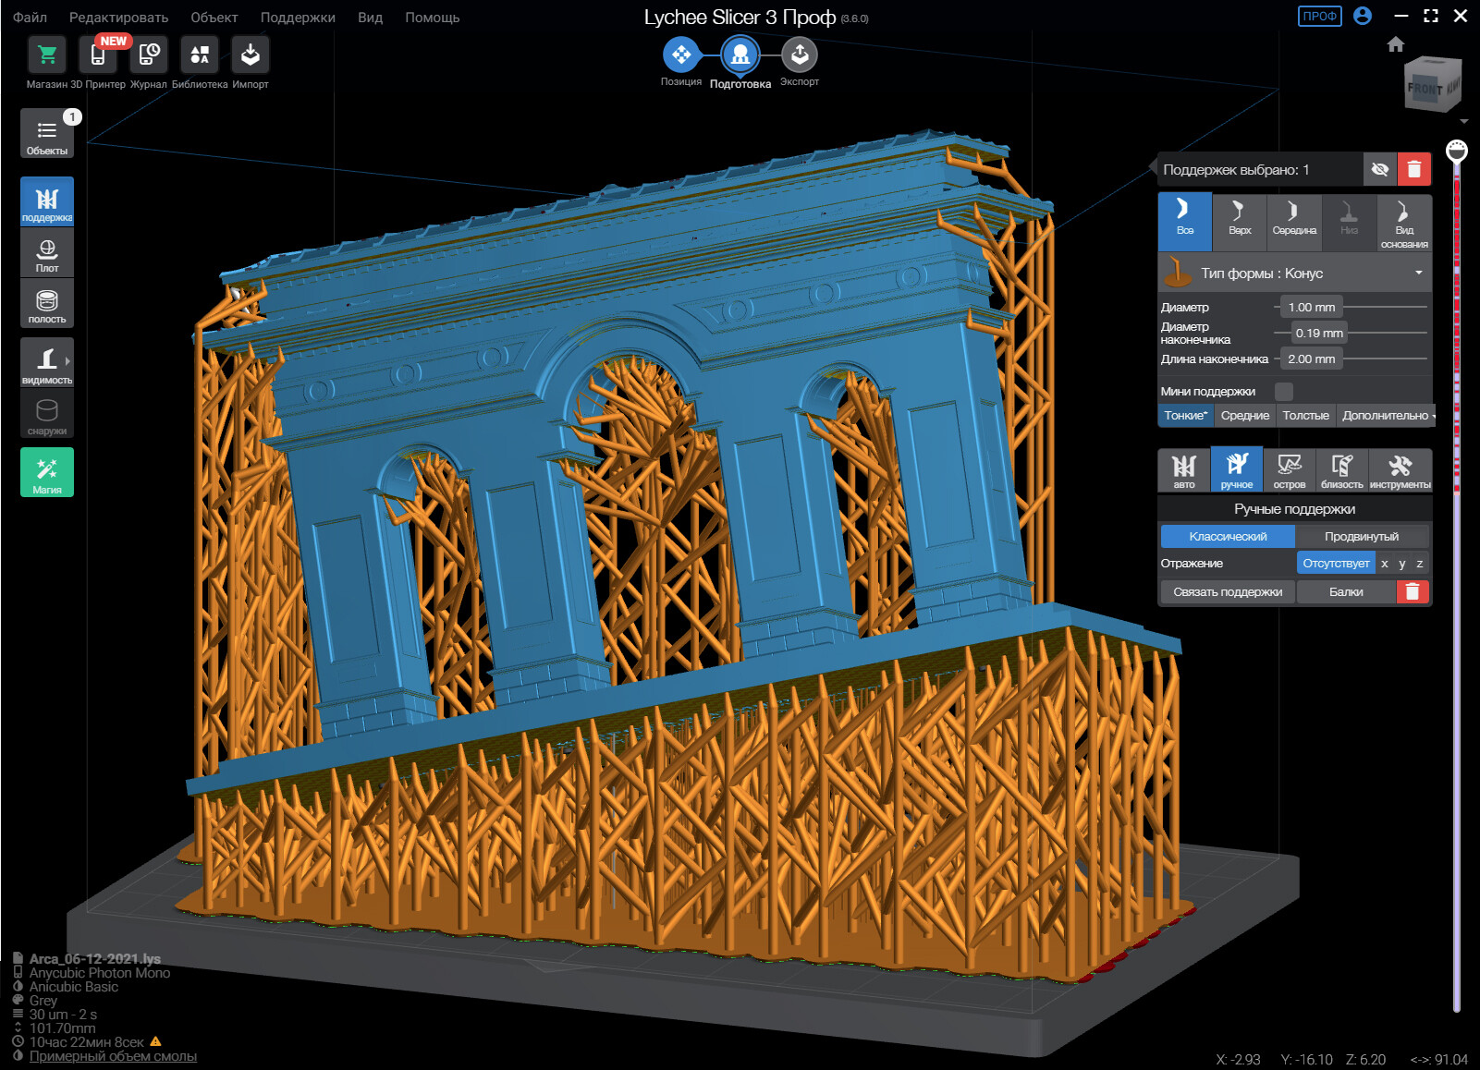Select the Плот raft tool
The image size is (1480, 1070).
47,252
